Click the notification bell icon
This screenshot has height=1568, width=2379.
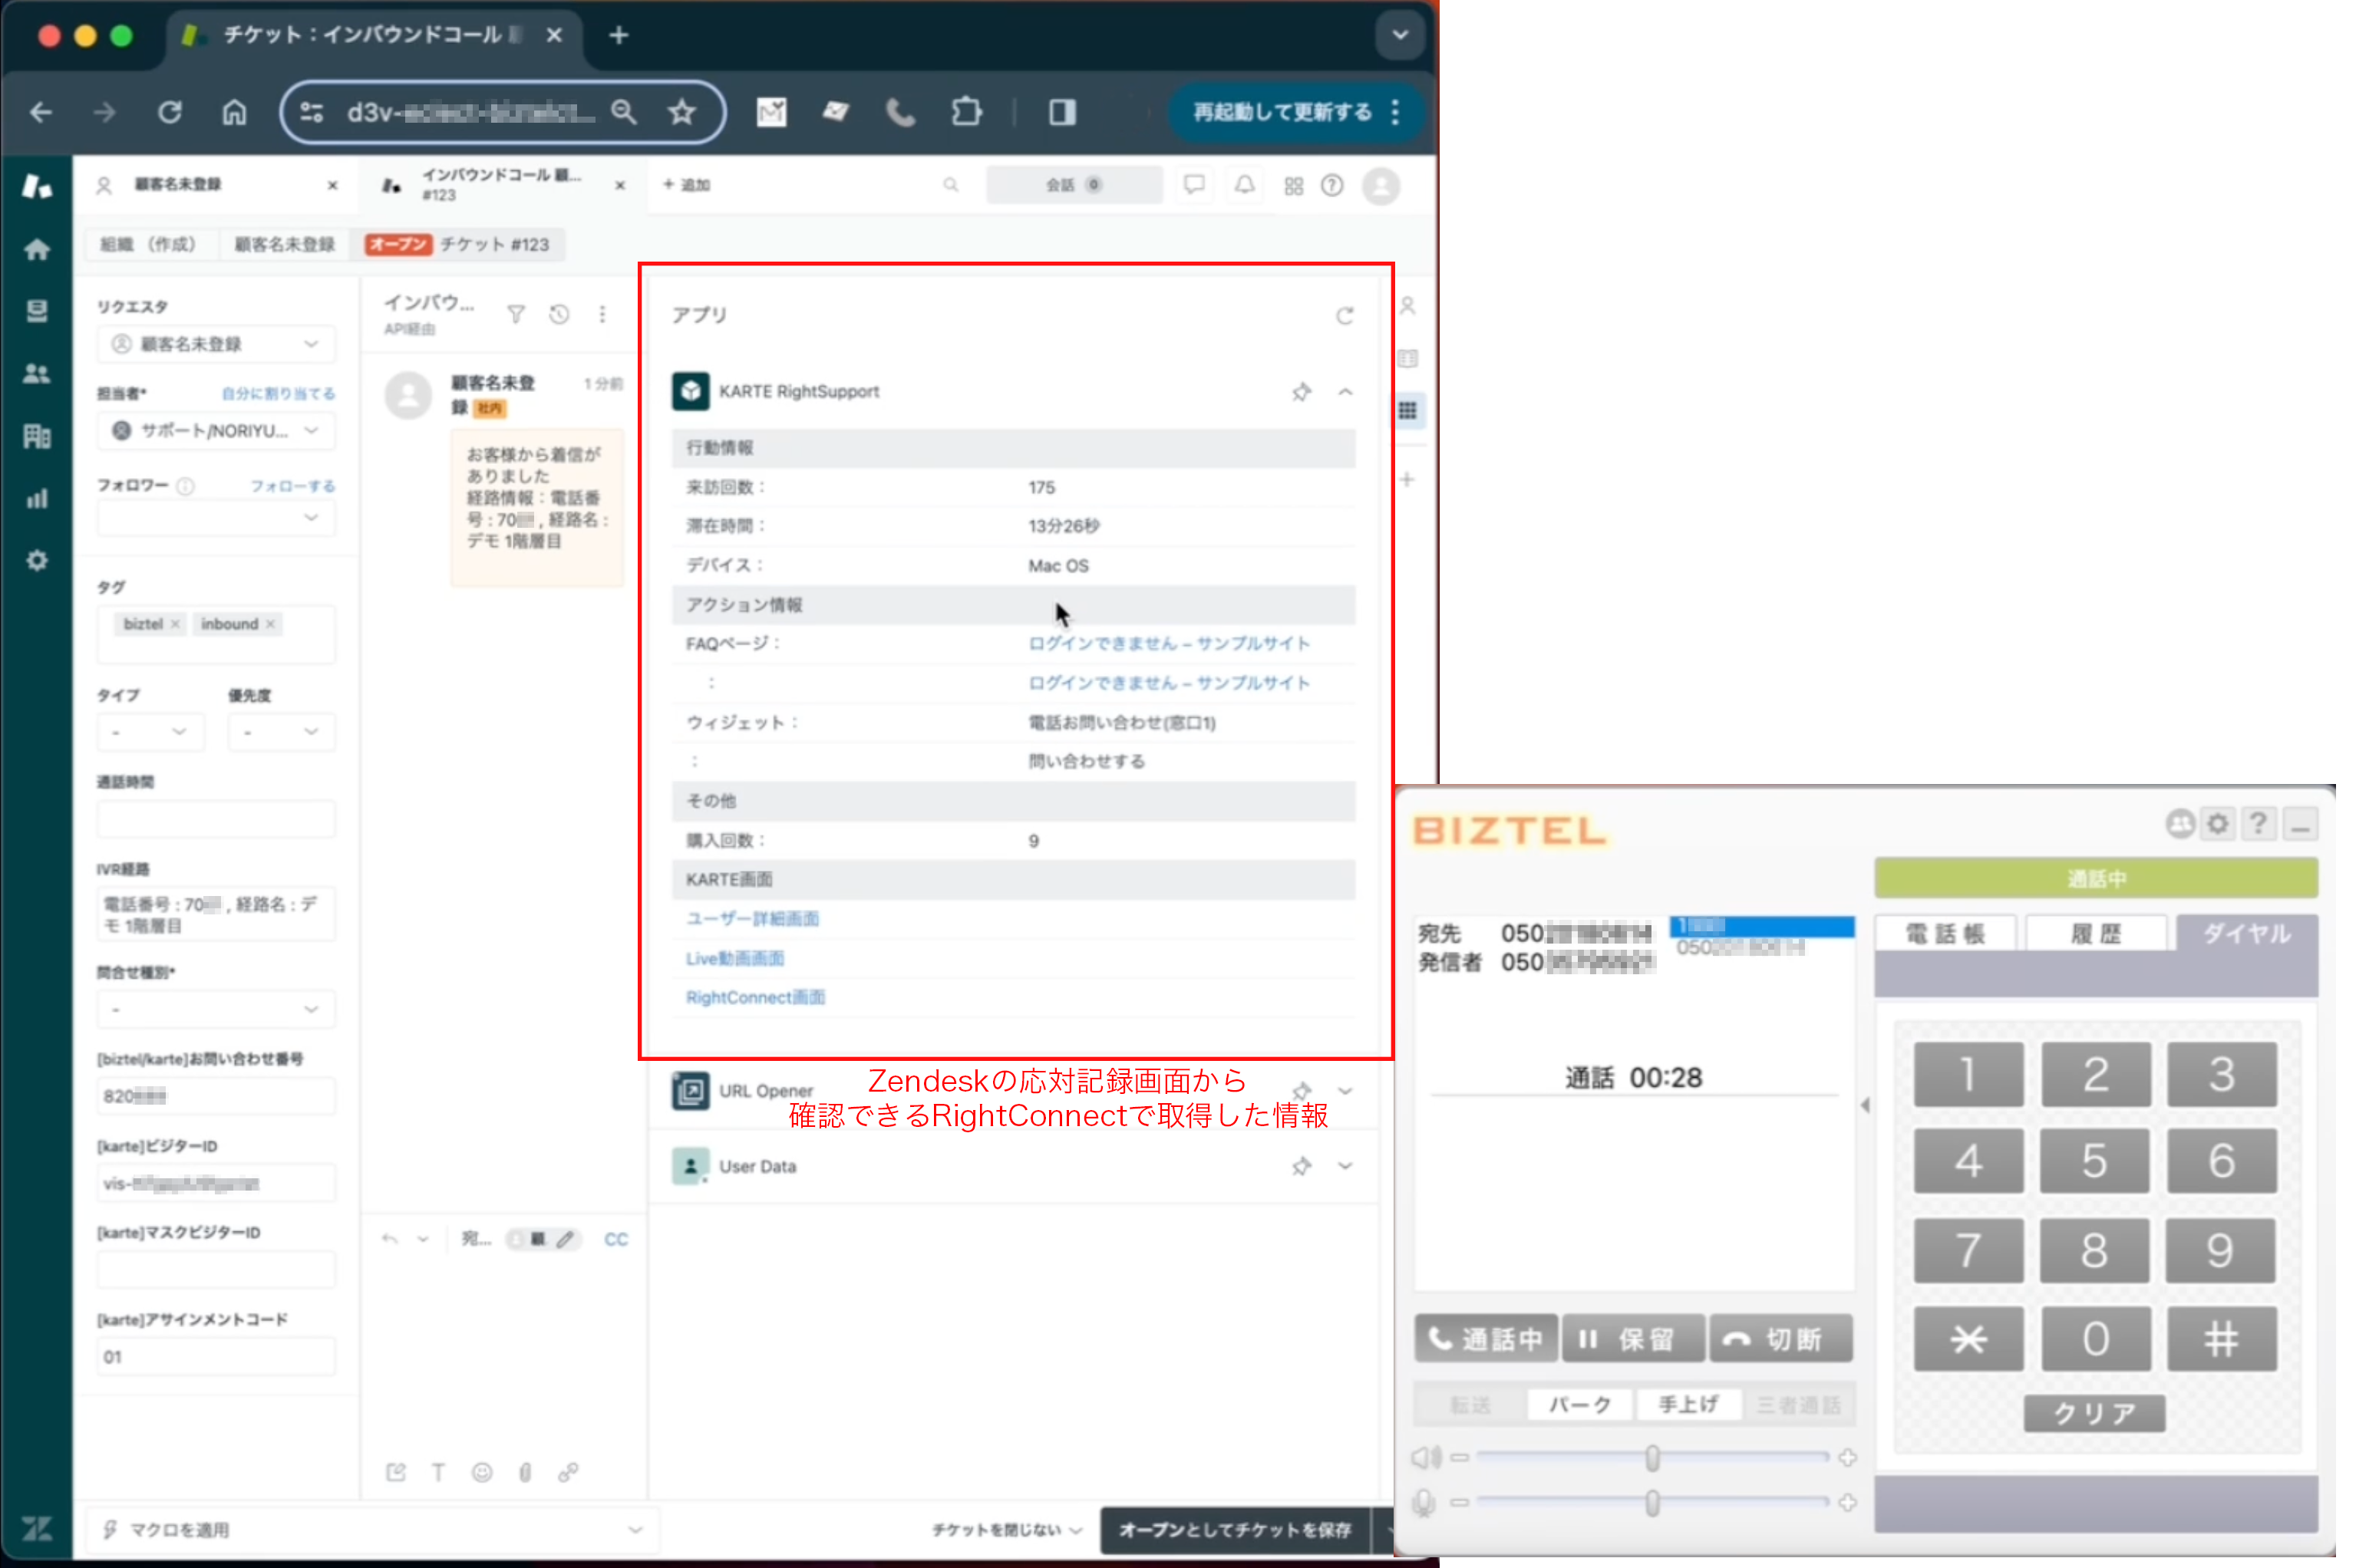pos(1243,185)
